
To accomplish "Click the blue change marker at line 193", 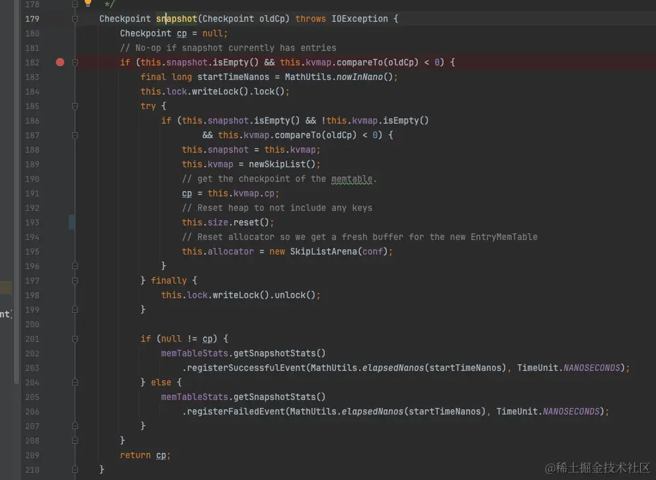I will (71, 222).
